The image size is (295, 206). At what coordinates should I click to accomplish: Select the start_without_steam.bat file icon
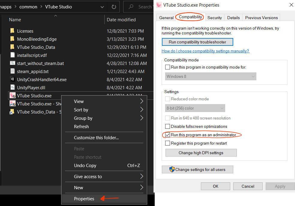point(12,63)
